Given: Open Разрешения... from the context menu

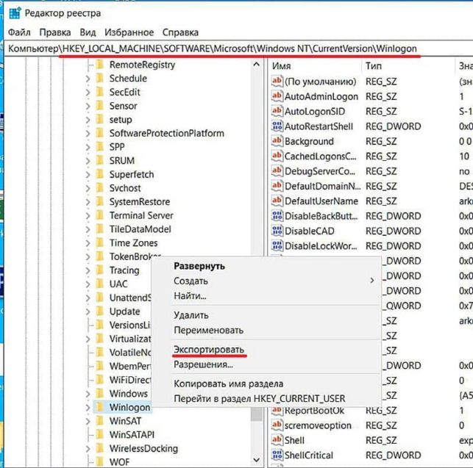Looking at the screenshot, I should (x=203, y=364).
